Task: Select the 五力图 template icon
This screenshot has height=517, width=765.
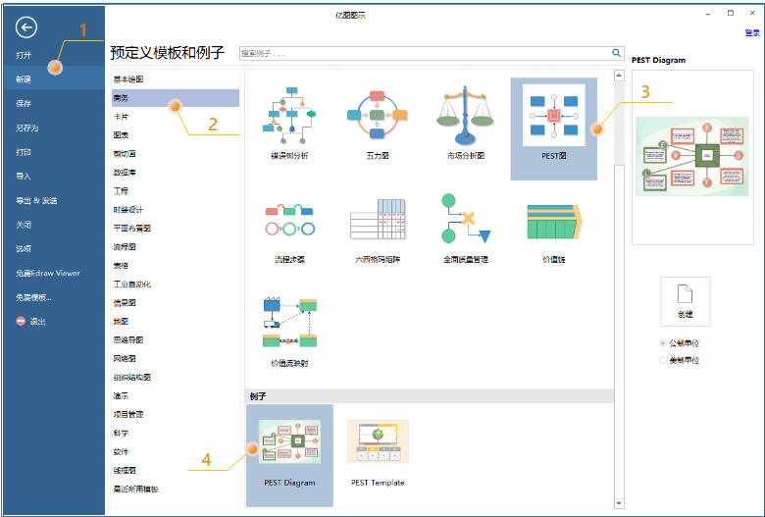Action: click(x=378, y=115)
